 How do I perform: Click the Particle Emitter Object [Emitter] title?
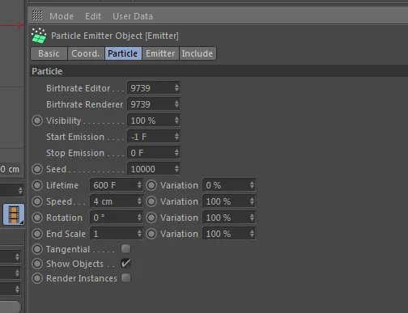[x=115, y=36]
